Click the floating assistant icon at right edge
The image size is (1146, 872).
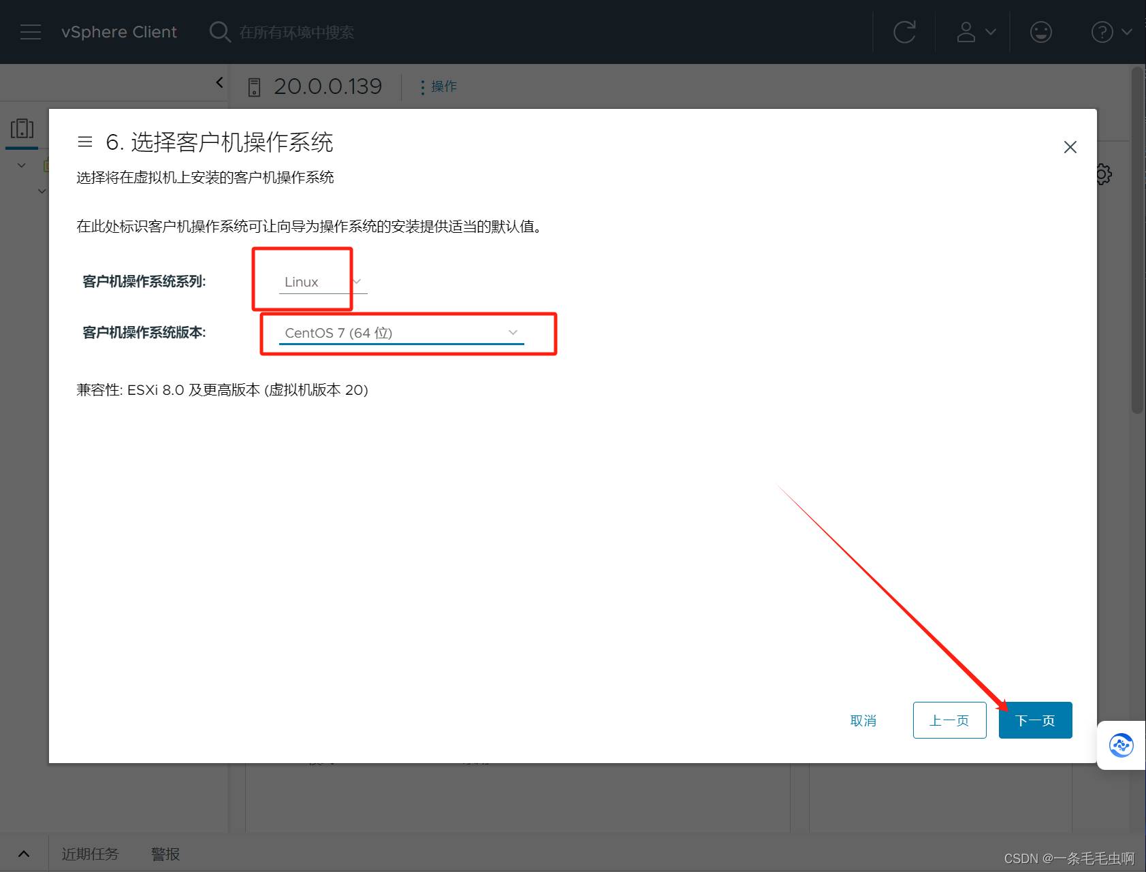tap(1121, 745)
